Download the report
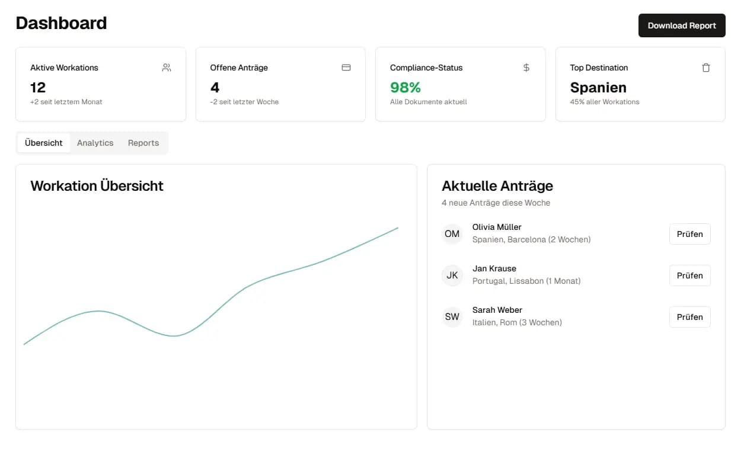The width and height of the screenshot is (744, 455). tap(682, 25)
